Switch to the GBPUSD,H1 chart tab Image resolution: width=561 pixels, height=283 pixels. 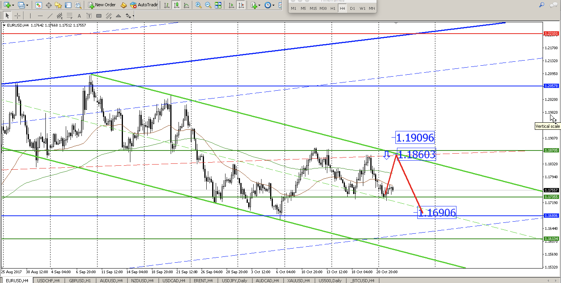[80, 280]
